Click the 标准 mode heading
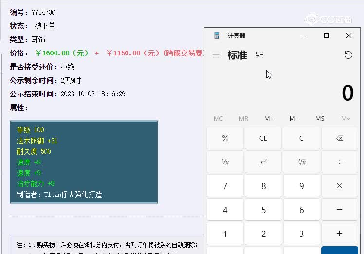Screen dimensions: 364x254 [x=237, y=55]
